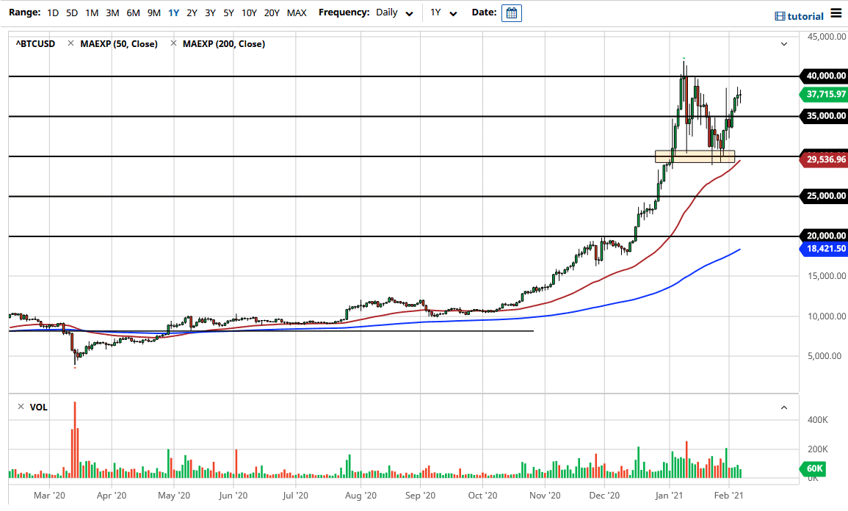Click the red 29,536.96 price badge
The image size is (848, 511).
(x=823, y=158)
